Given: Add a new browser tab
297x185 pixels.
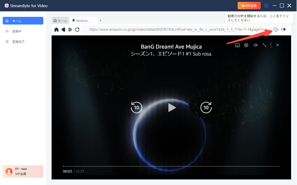Looking at the screenshot, I should (101, 20).
